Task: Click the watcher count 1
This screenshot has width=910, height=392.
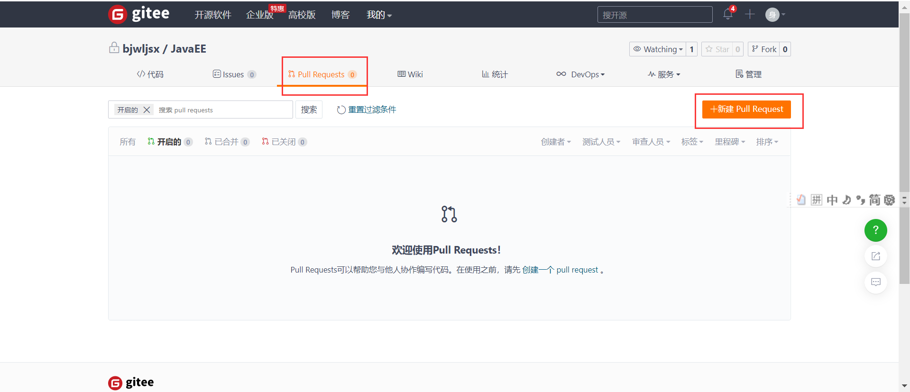Action: [692, 49]
